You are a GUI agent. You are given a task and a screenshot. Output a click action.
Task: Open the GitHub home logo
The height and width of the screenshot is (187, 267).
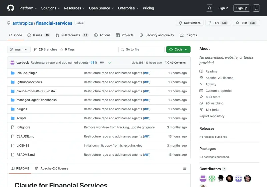point(11,8)
